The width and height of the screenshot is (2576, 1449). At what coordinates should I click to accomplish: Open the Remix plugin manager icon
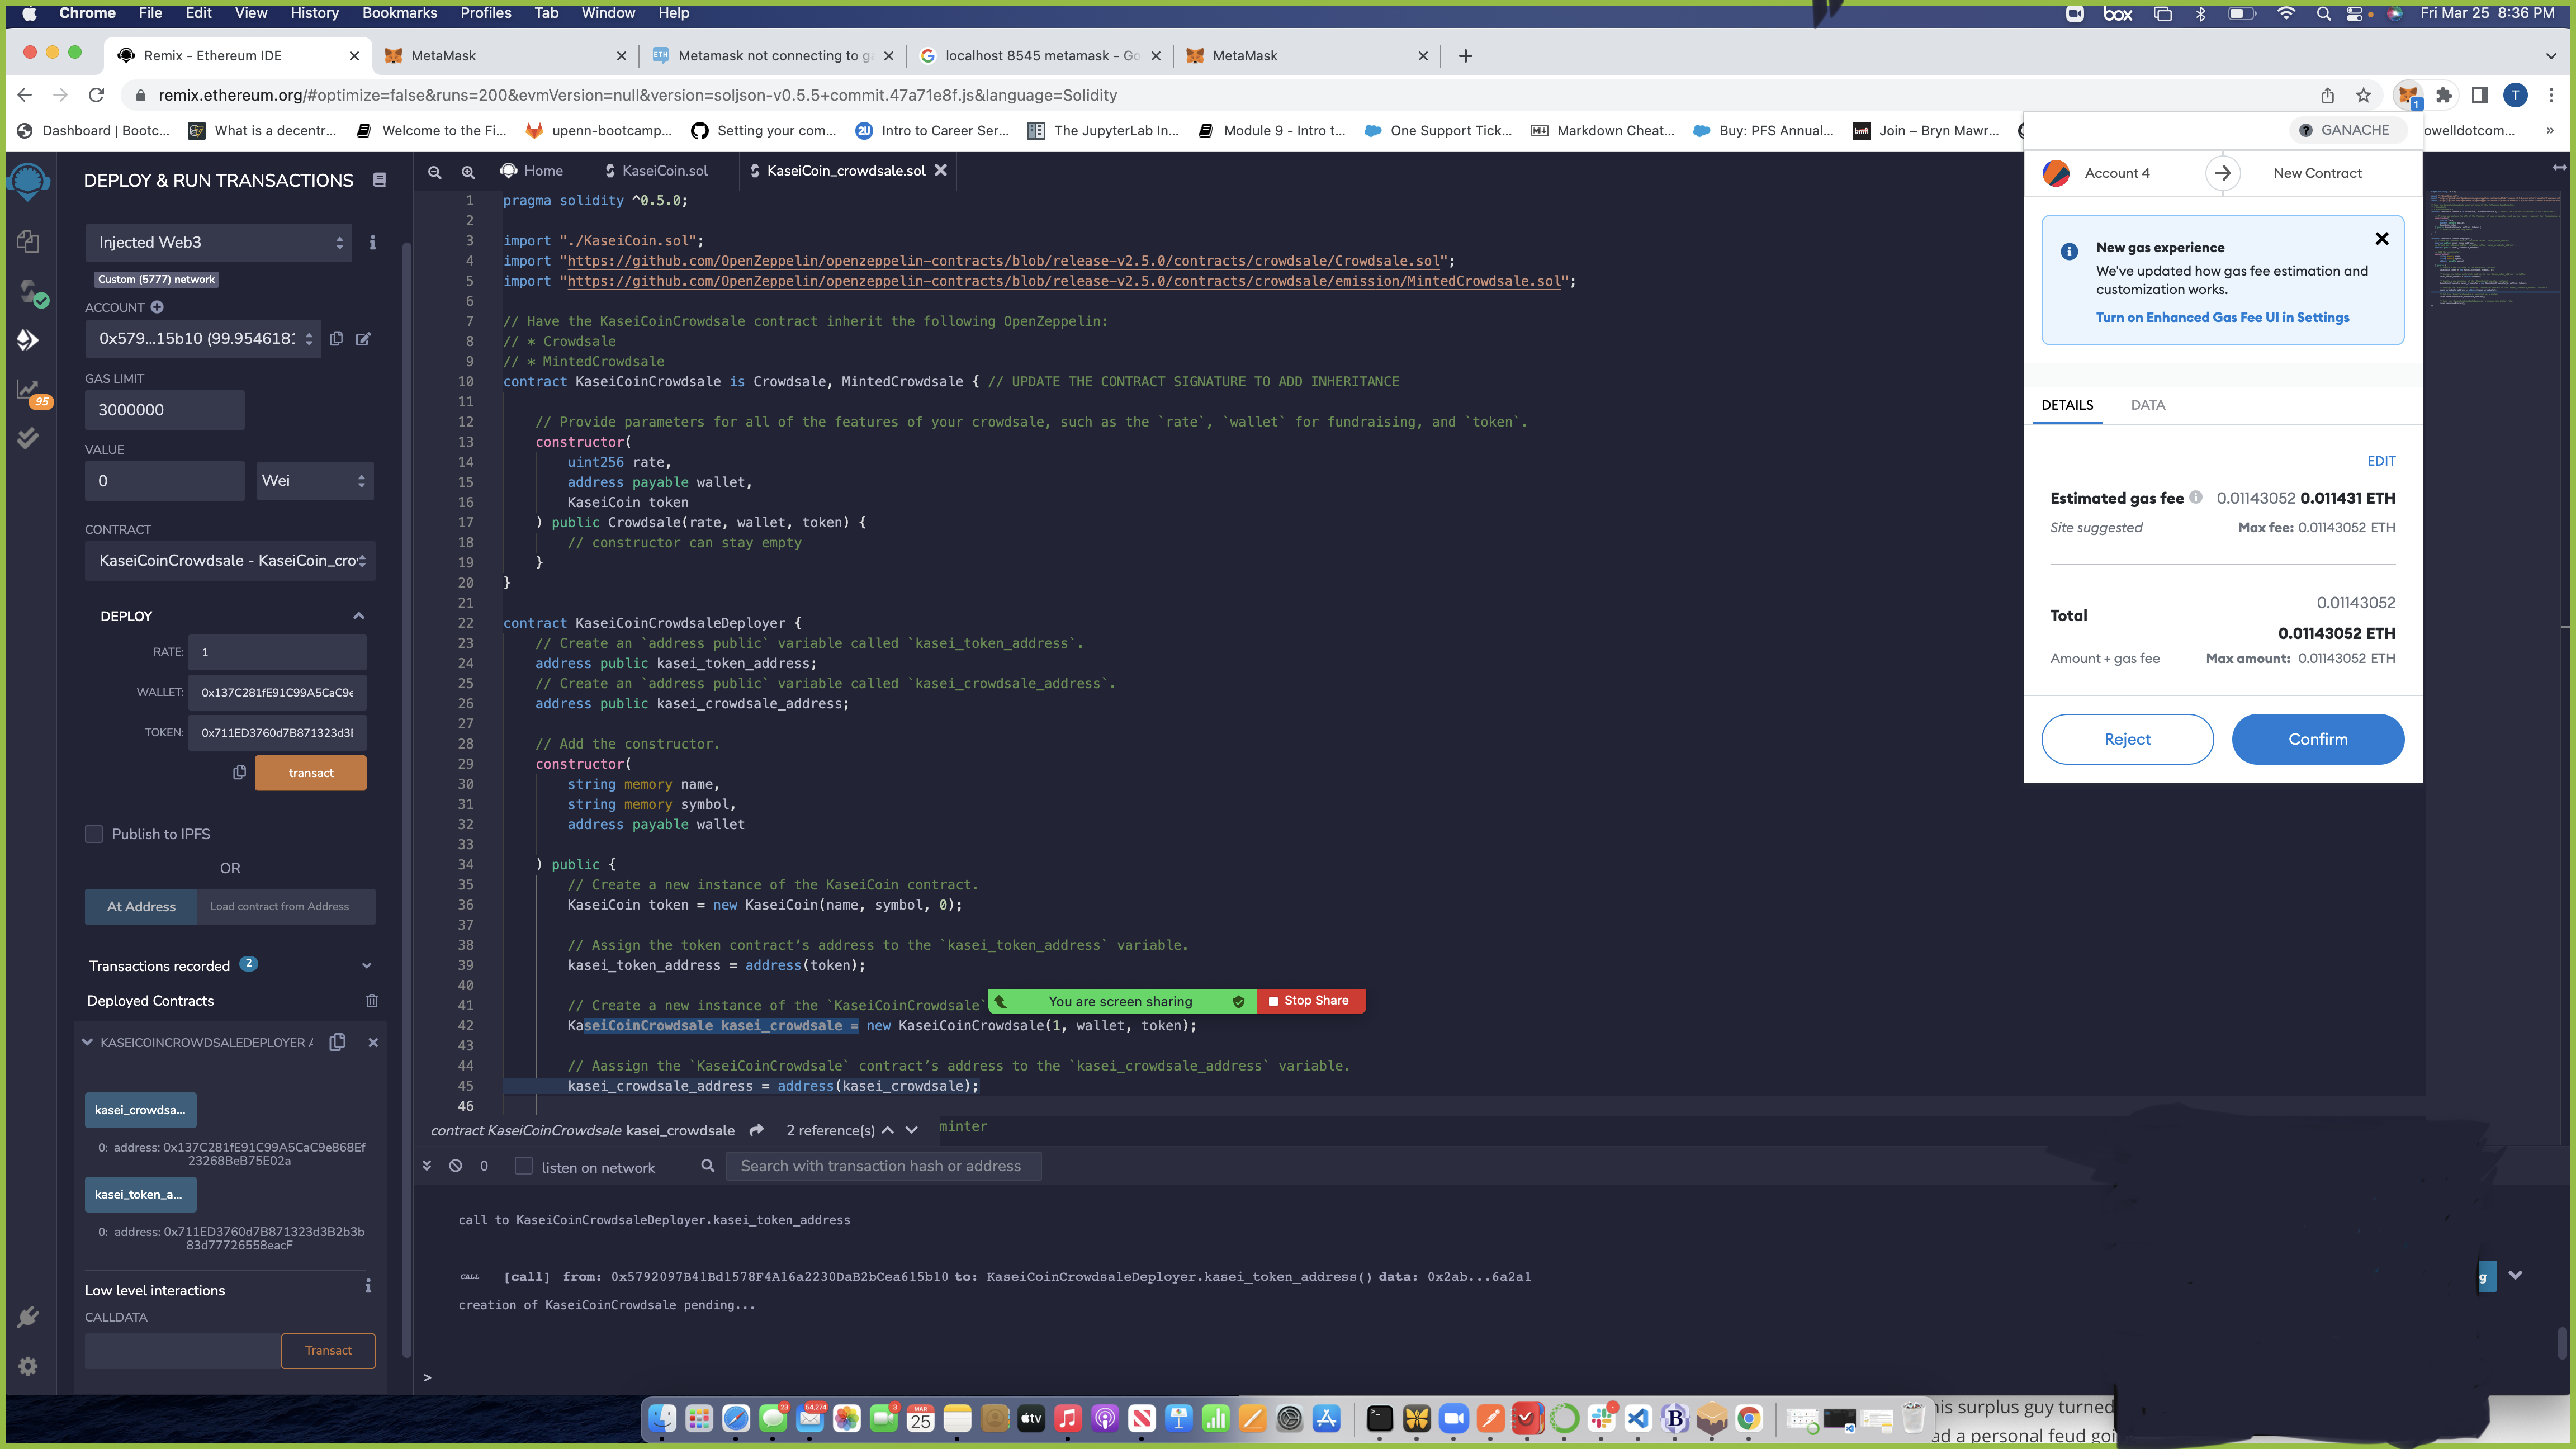point(28,1316)
